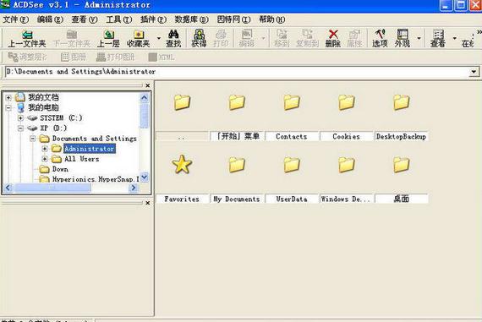This screenshot has height=322, width=482.
Task: Click tree horizontal scroll right arrow
Action: (x=133, y=188)
